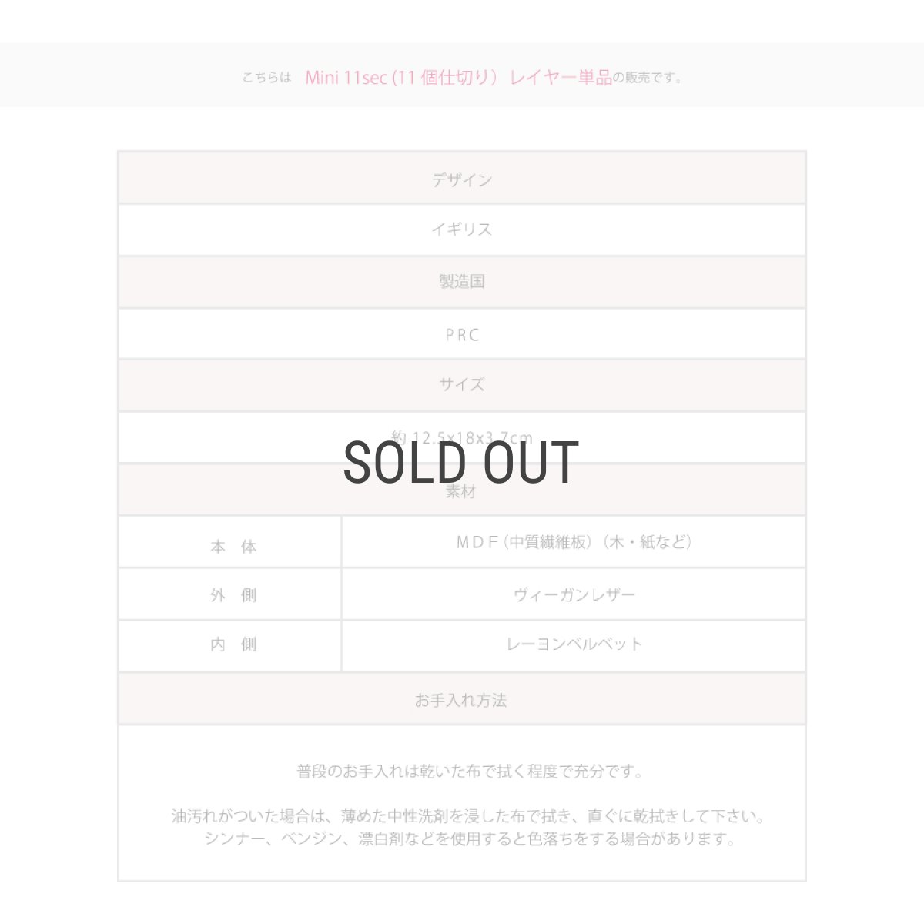The image size is (924, 924).
Task: Click the 油汚れがついた場合は instruction line
Action: [x=467, y=816]
